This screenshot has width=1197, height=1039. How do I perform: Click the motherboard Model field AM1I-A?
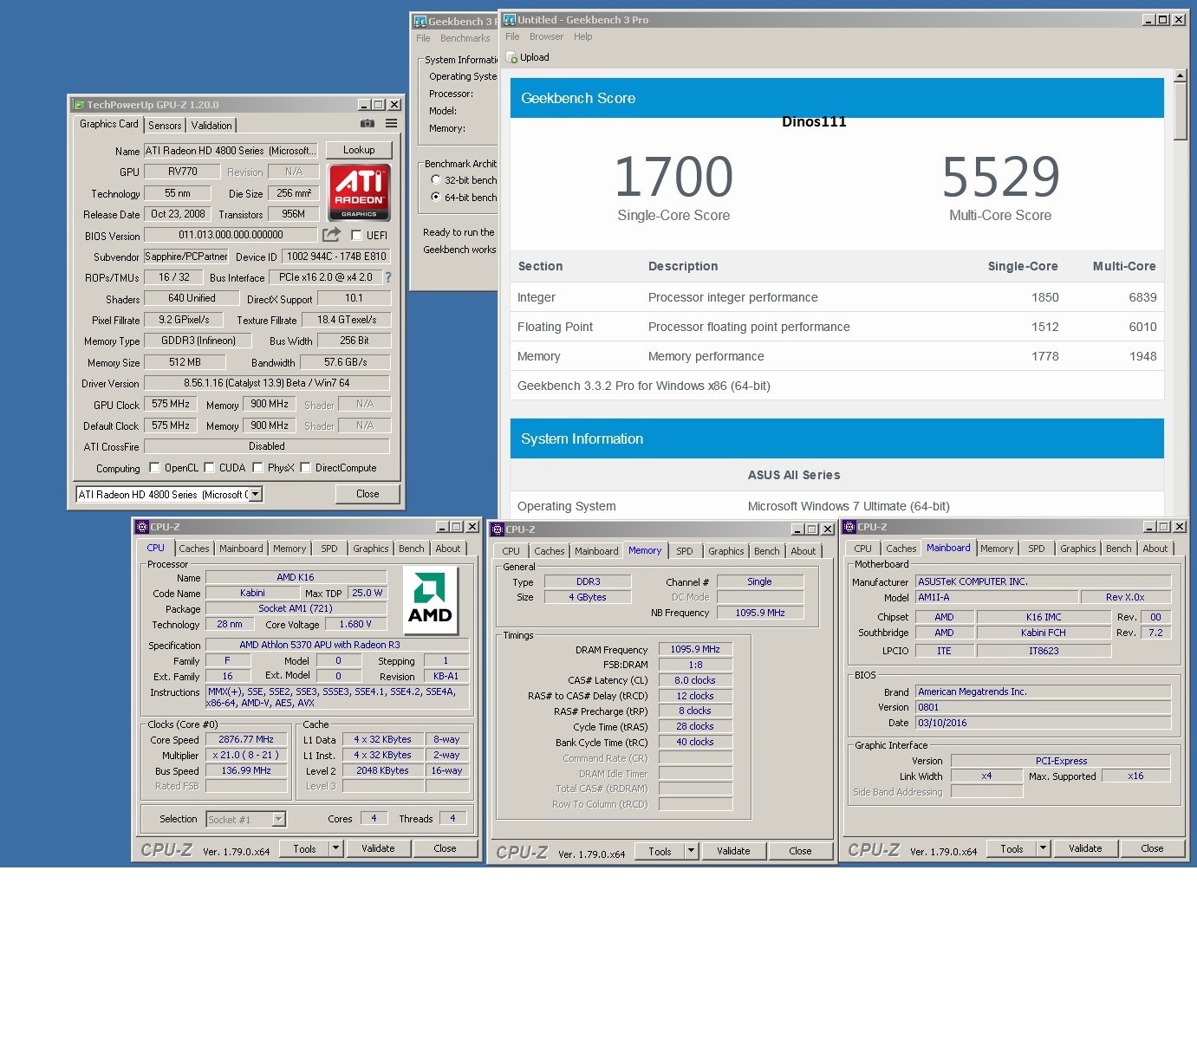coord(997,597)
